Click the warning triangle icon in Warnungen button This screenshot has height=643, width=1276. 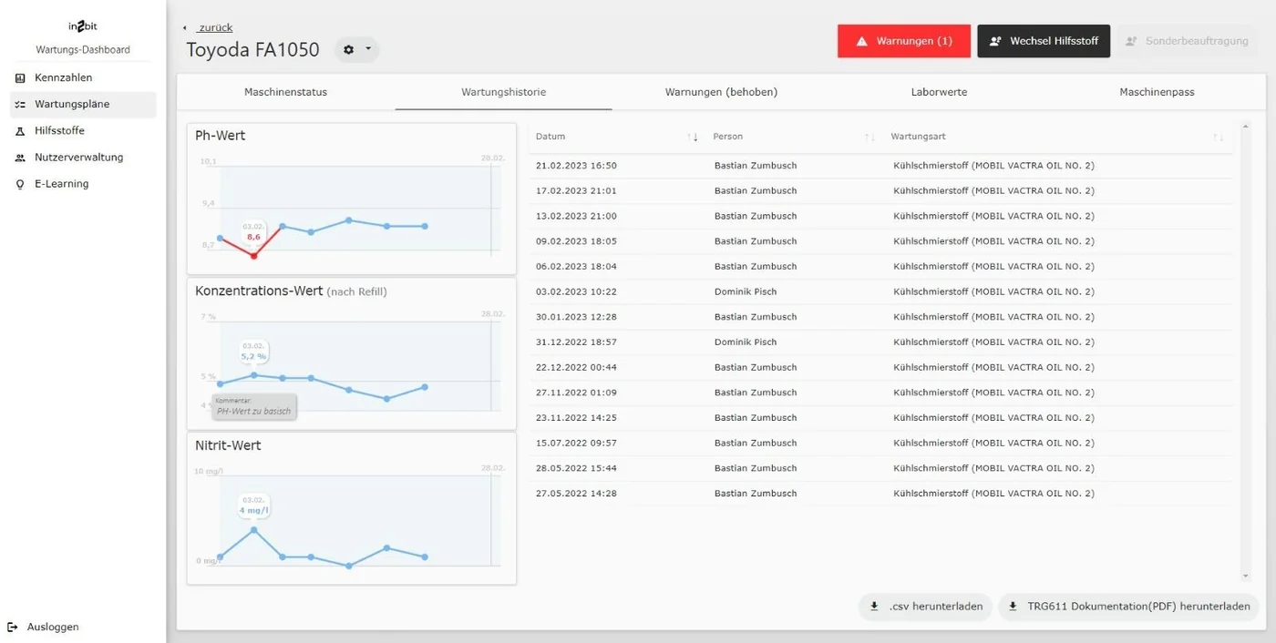click(x=861, y=41)
